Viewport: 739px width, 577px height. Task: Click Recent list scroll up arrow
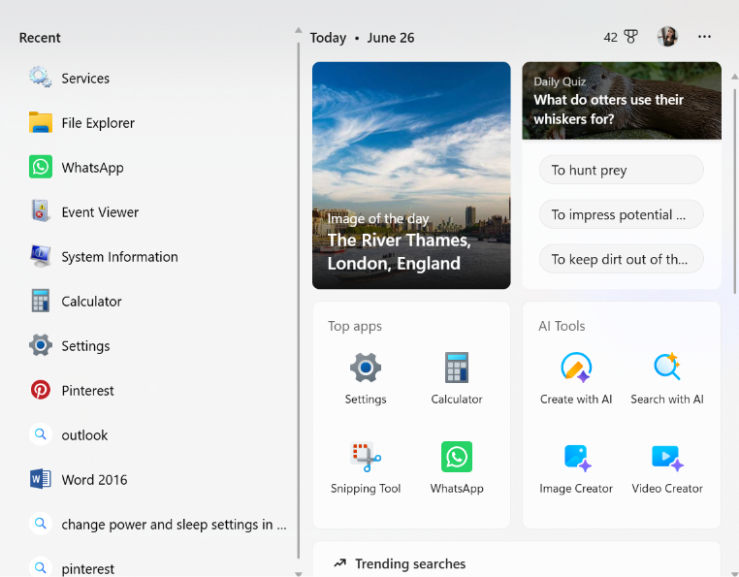tap(298, 30)
